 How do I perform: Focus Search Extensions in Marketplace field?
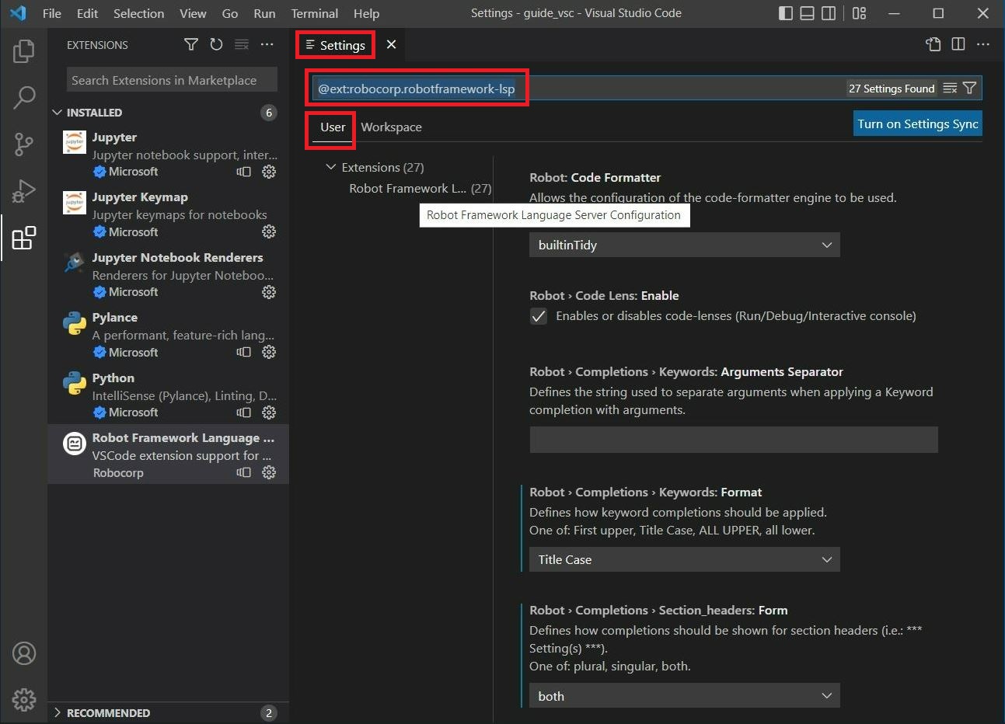172,80
